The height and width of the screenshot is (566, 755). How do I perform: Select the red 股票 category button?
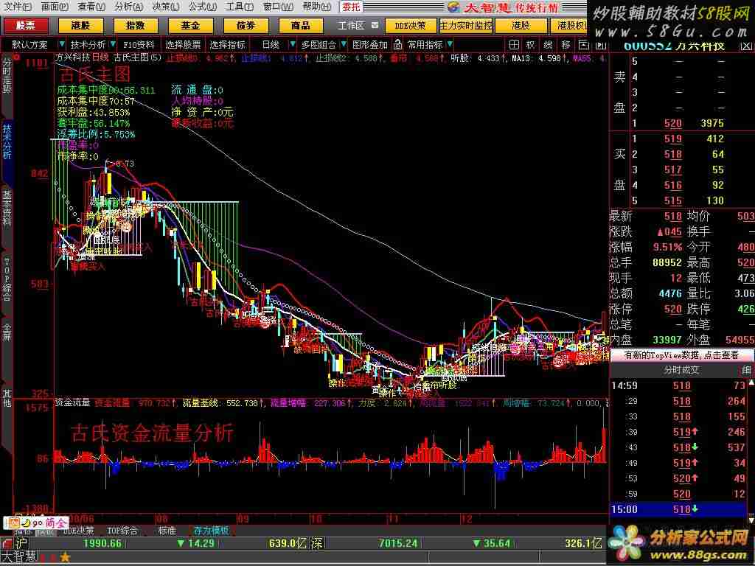tap(26, 26)
